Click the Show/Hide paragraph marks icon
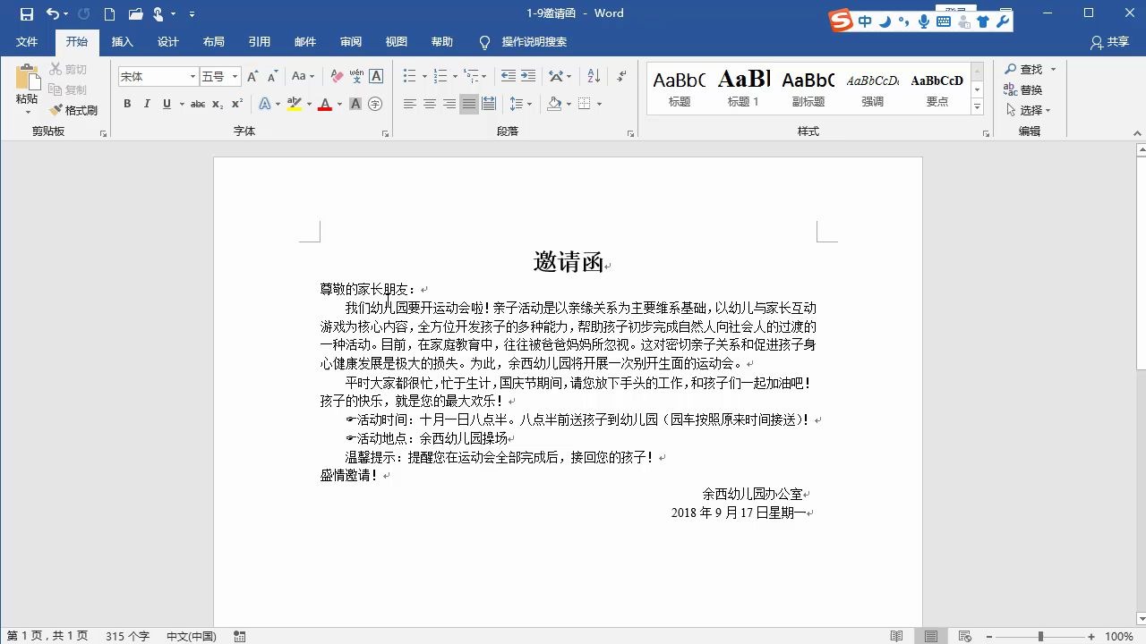 point(621,77)
